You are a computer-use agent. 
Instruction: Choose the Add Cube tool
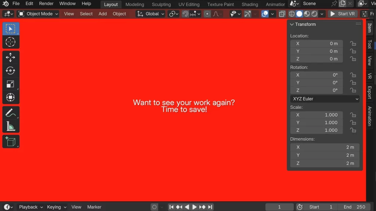coord(11,141)
